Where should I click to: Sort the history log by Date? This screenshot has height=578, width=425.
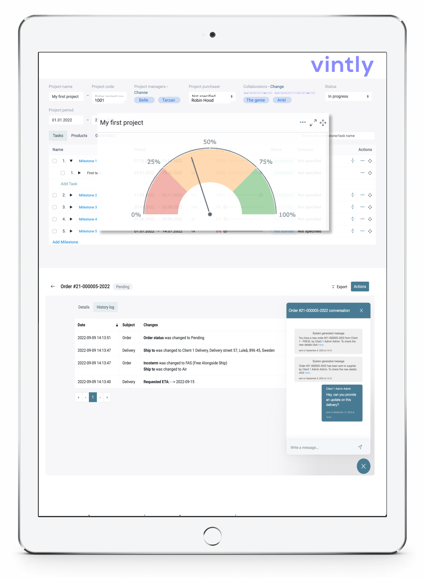pos(117,325)
